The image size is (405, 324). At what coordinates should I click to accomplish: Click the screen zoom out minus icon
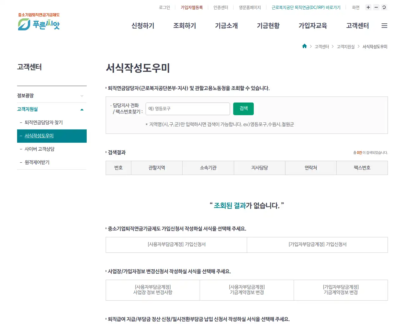(376, 7)
